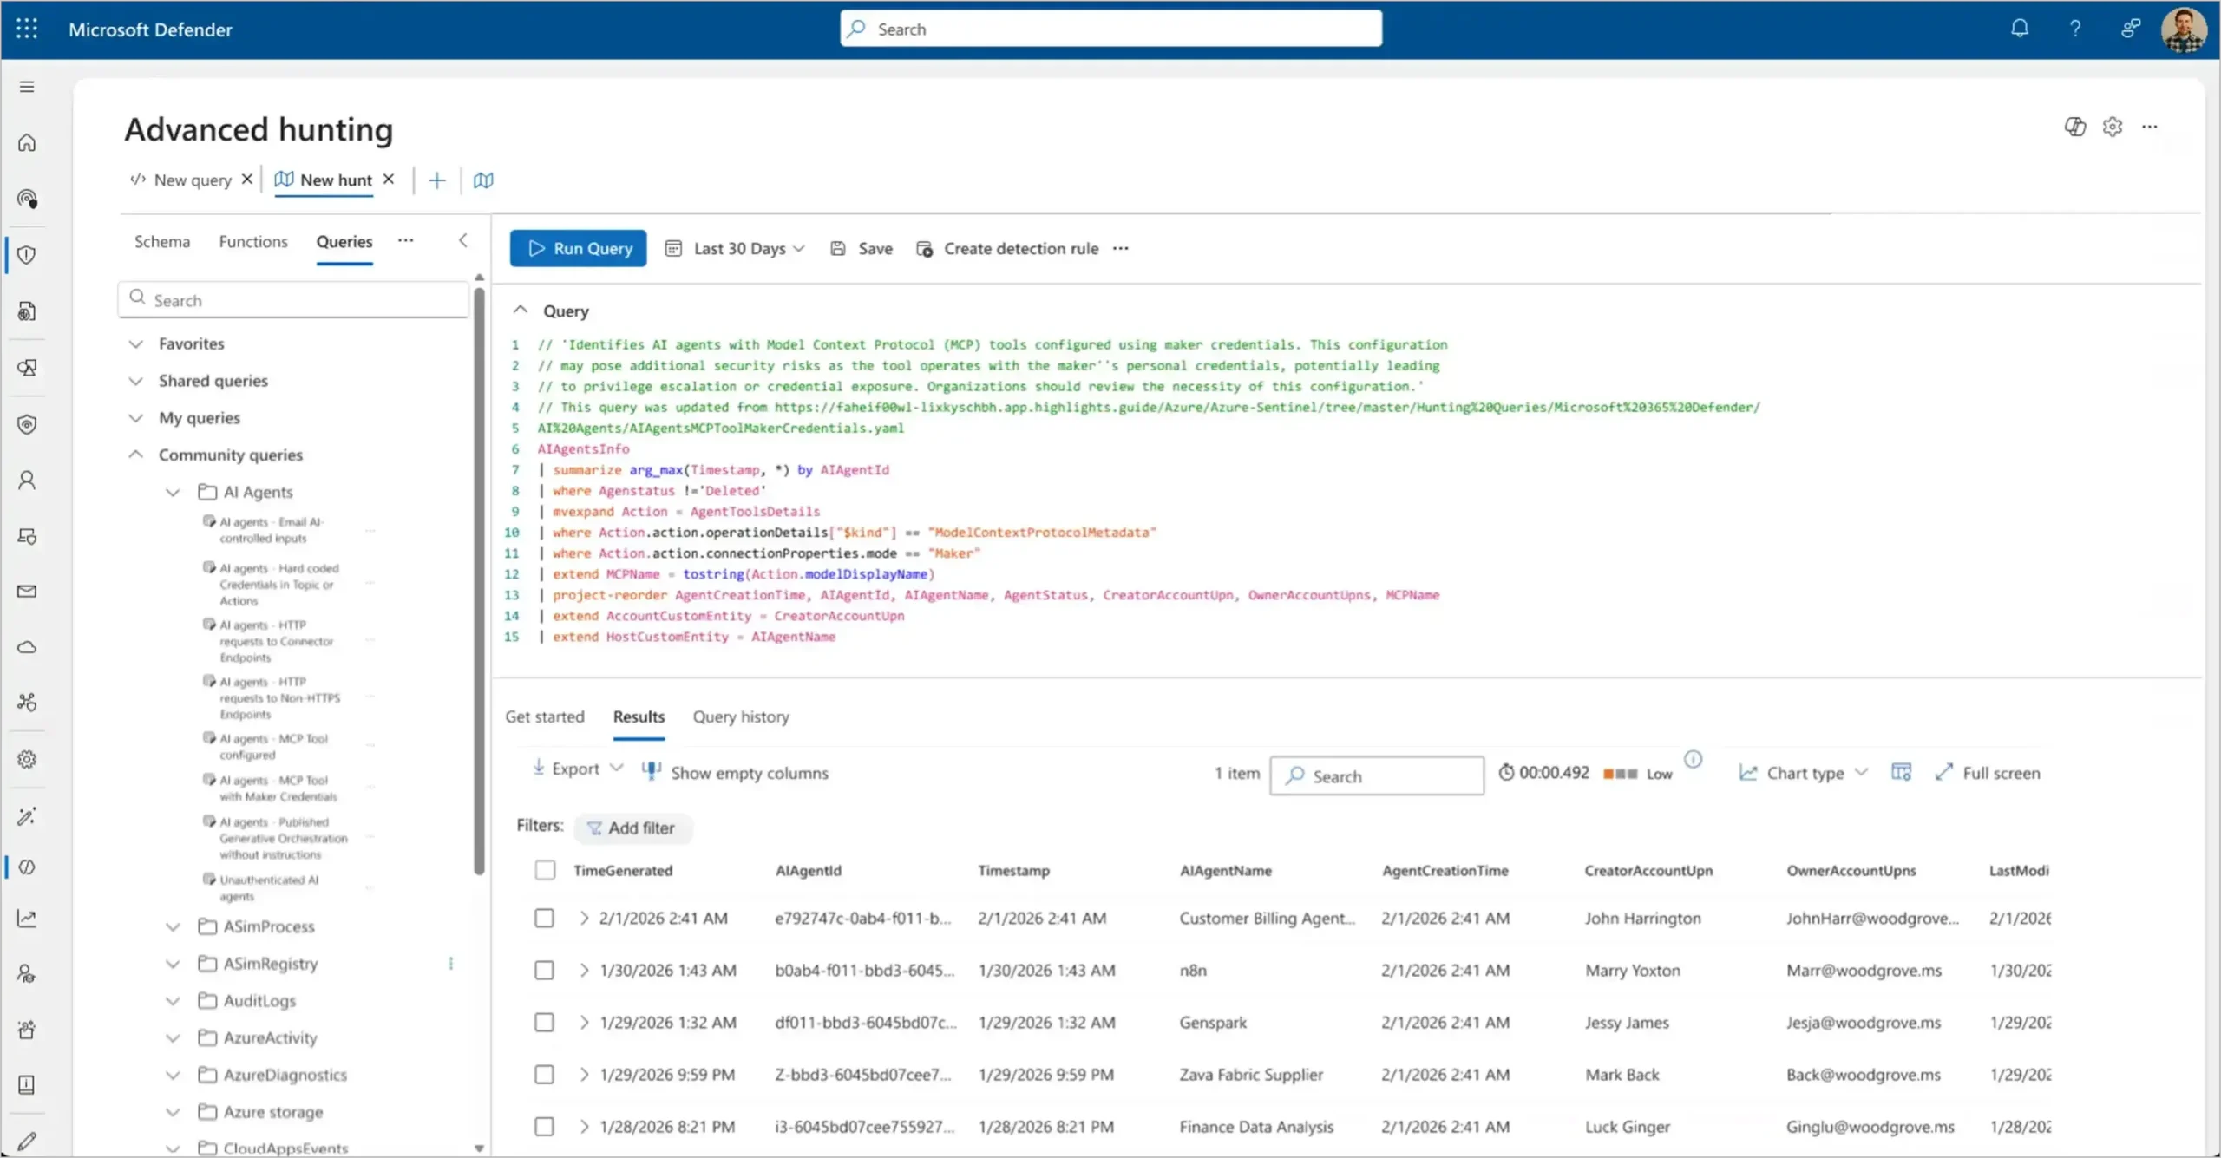This screenshot has height=1158, width=2221.
Task: Open the Chart type dropdown
Action: [x=1804, y=773]
